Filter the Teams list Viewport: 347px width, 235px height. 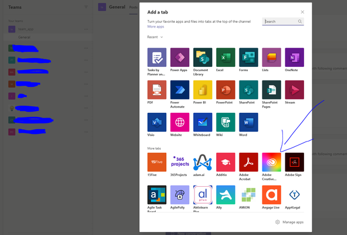[x=86, y=7]
